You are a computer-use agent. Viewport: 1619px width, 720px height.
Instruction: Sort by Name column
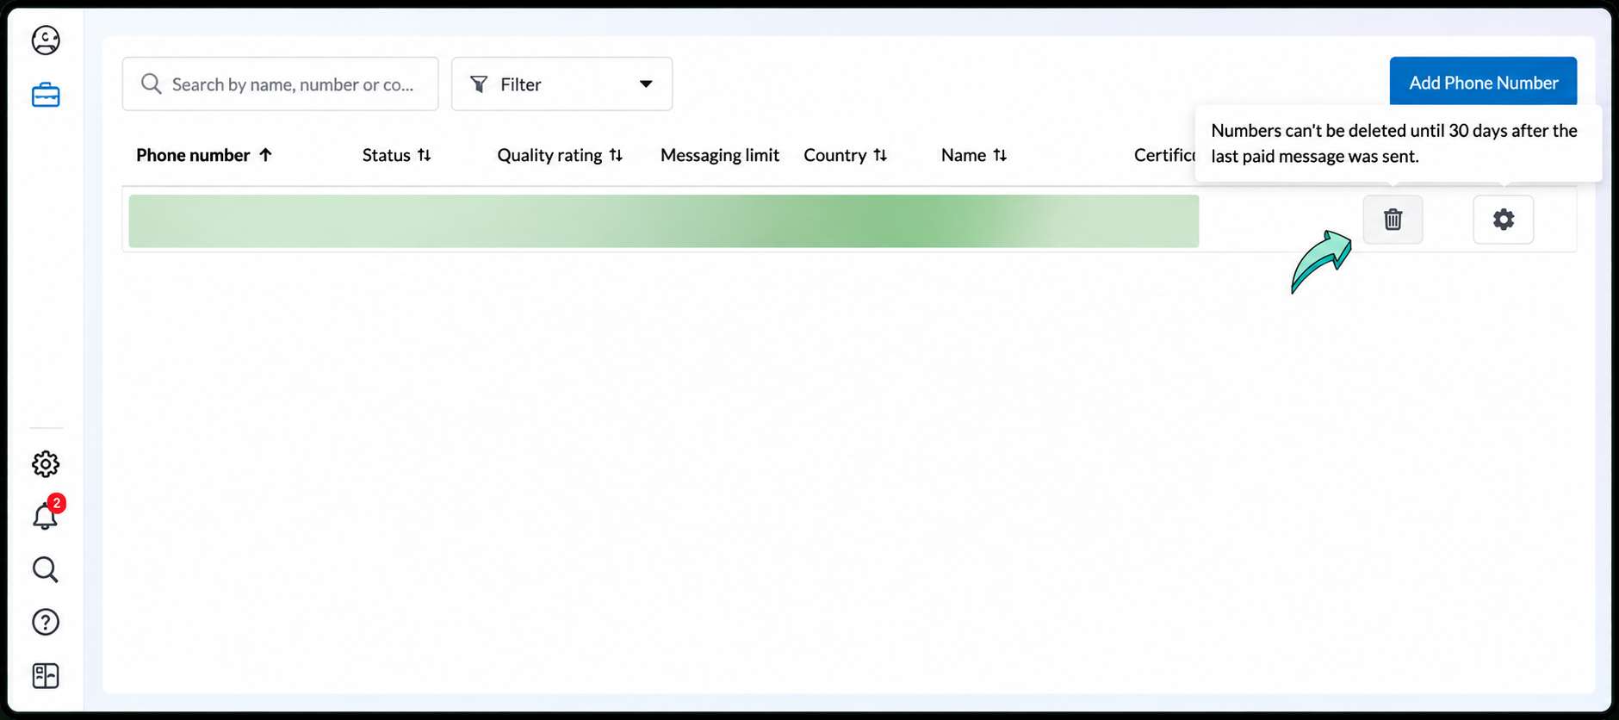point(974,155)
